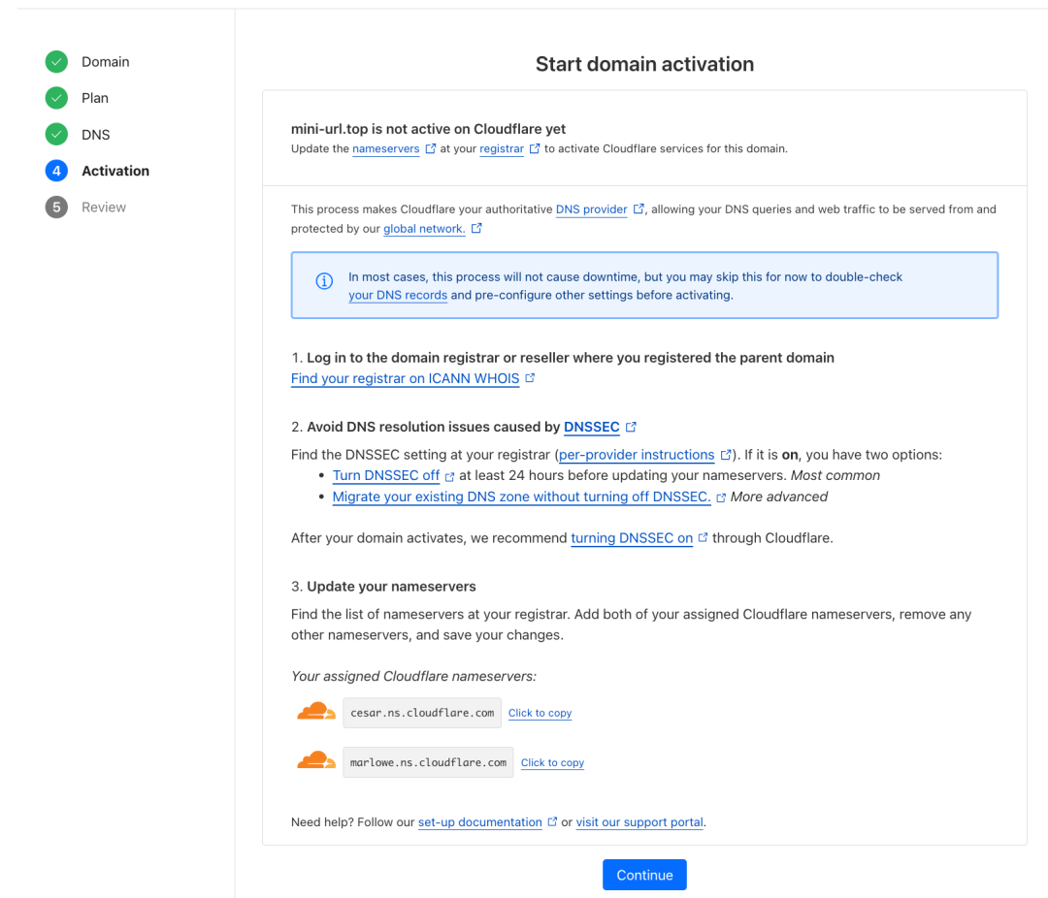Screen dimensions: 1048x898
Task: Open the turning DNSSEC on link
Action: 632,538
